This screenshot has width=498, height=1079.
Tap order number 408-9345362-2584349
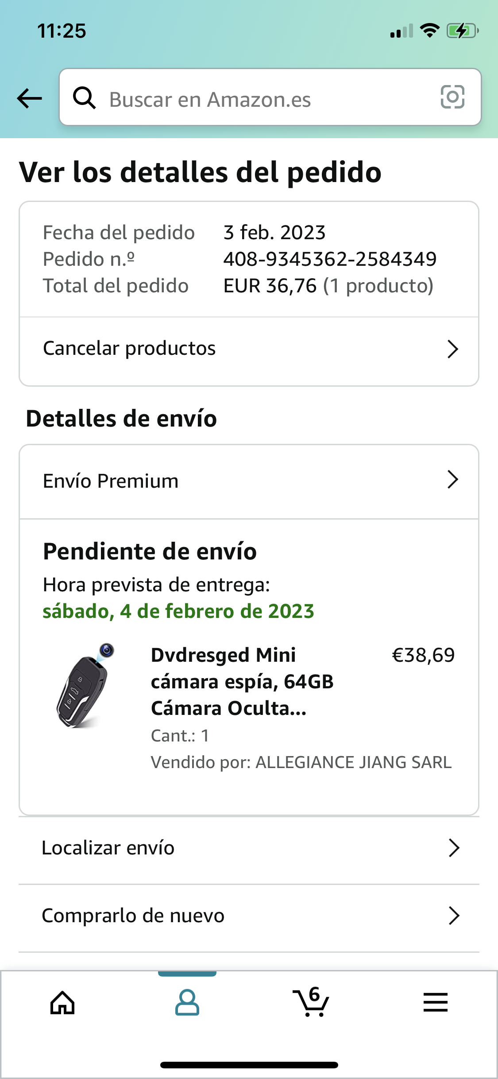[330, 259]
